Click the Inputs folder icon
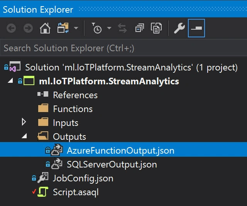247x206 pixels. coord(43,122)
